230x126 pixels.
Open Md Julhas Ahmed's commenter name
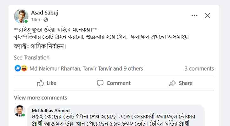pos(51,110)
